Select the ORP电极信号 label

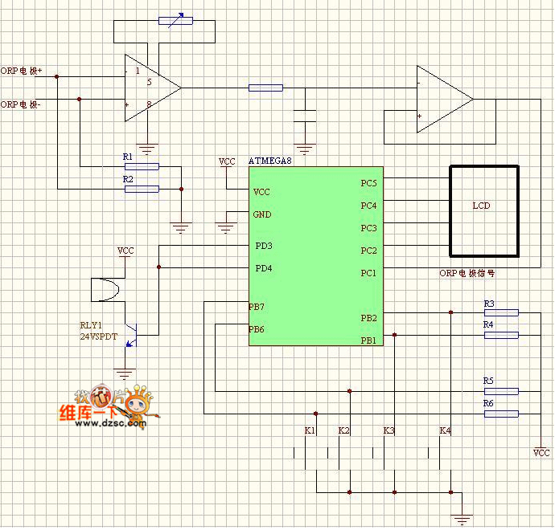click(467, 273)
